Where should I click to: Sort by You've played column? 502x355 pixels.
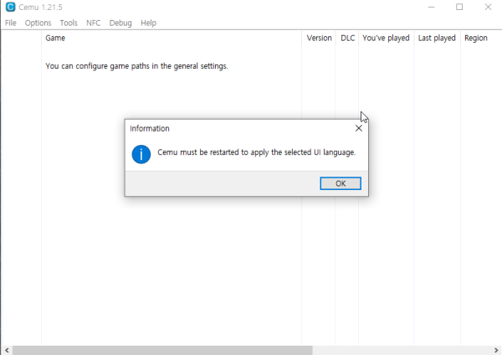coord(386,39)
